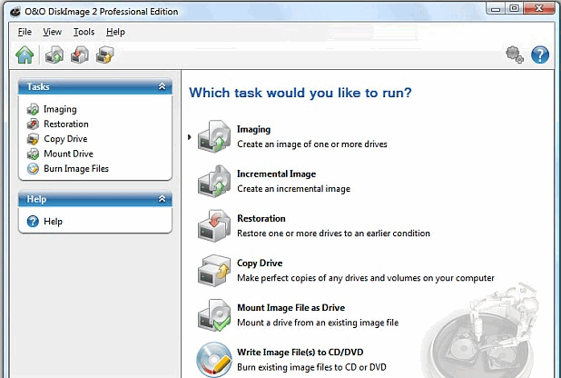Click the Tasks panel header title
This screenshot has width=561, height=378.
click(x=38, y=86)
